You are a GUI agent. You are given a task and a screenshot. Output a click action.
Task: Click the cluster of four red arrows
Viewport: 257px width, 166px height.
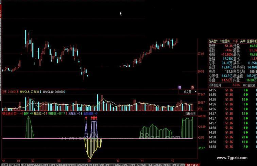point(94,118)
